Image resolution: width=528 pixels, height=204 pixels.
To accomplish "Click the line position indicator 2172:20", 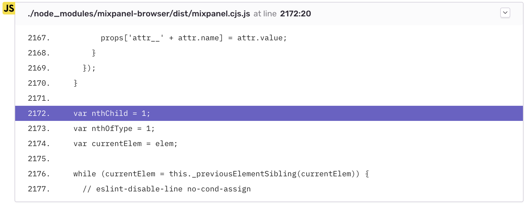I will (x=295, y=14).
